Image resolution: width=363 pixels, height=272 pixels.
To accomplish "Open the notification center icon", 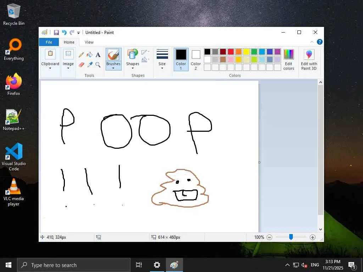I will click(x=352, y=265).
